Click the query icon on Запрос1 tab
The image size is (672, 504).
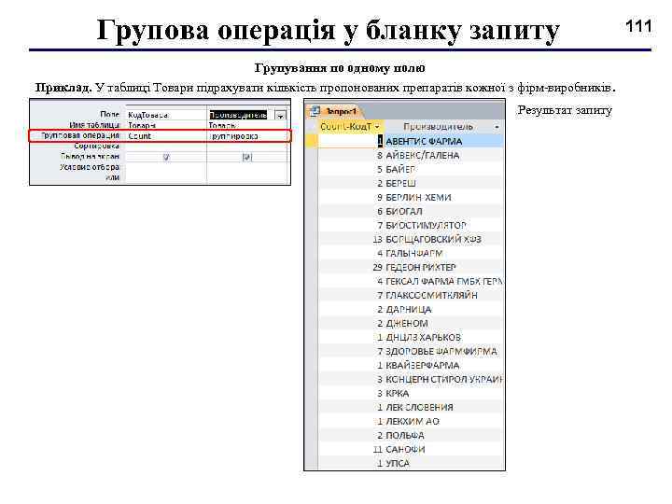tap(315, 111)
